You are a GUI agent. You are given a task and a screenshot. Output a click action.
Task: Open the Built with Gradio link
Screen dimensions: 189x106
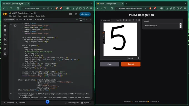point(142,102)
